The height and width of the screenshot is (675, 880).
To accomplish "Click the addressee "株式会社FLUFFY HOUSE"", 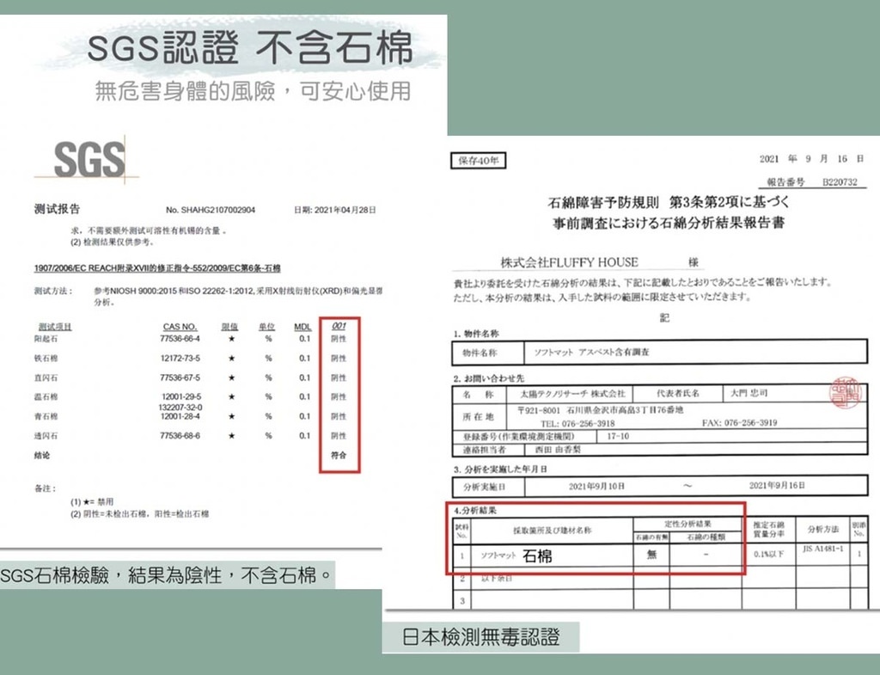I will [x=570, y=262].
